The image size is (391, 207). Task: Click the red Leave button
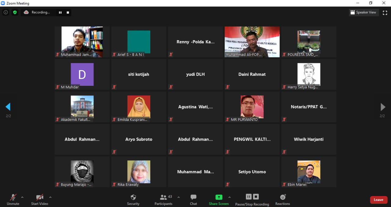378,200
